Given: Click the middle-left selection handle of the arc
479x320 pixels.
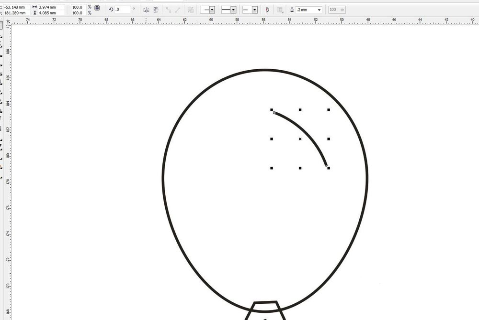Looking at the screenshot, I should pos(272,139).
